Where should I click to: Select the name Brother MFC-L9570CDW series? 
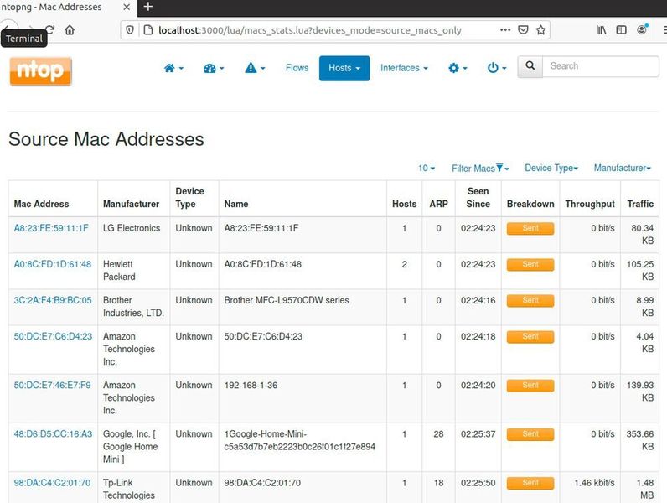coord(287,300)
